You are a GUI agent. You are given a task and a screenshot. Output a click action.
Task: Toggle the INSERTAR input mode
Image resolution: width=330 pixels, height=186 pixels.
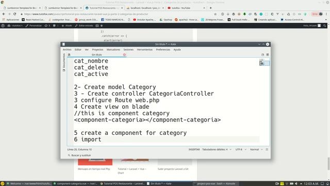coord(194,149)
